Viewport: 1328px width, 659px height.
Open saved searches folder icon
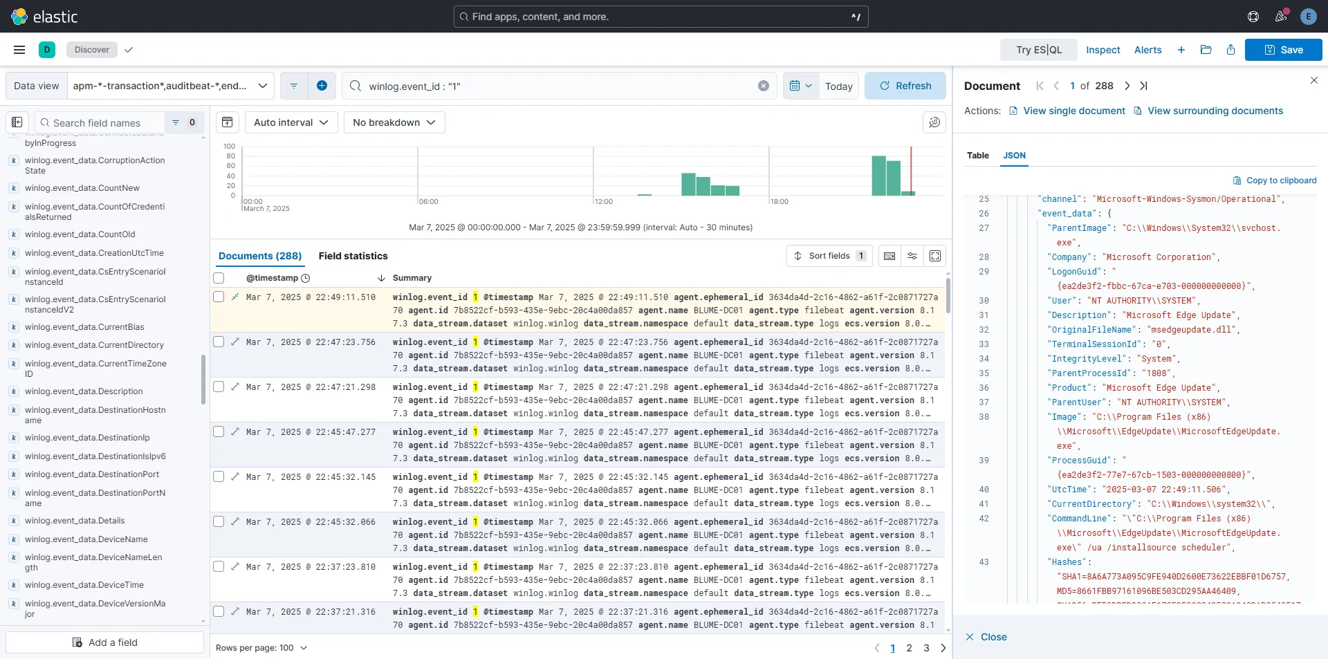click(x=1206, y=50)
